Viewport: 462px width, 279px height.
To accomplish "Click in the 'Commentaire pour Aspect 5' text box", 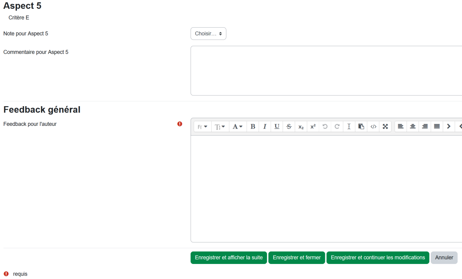I will coord(326,70).
